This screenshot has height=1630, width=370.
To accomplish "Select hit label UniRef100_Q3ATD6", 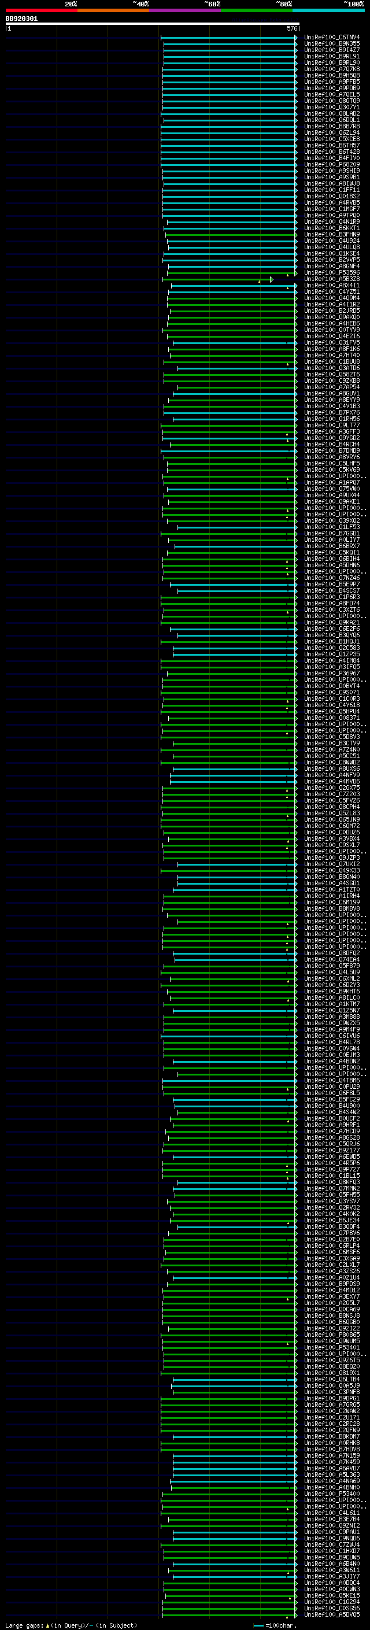I will [331, 369].
